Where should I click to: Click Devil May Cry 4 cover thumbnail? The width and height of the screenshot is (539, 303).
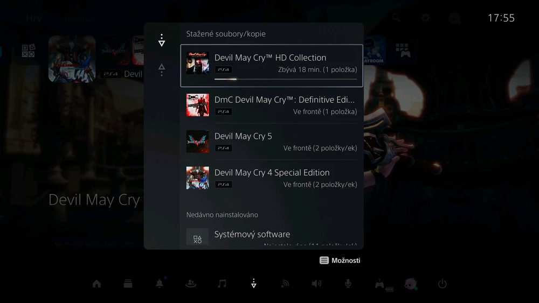coord(198,178)
